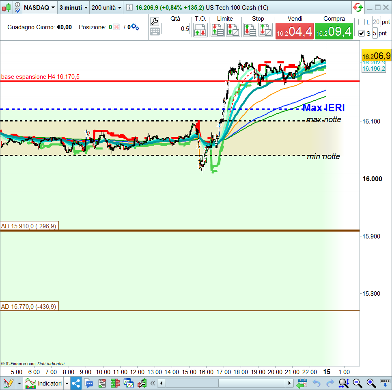This screenshot has height=390, width=392.
Task: Click the scrollbar left arrow
Action: tap(162, 383)
